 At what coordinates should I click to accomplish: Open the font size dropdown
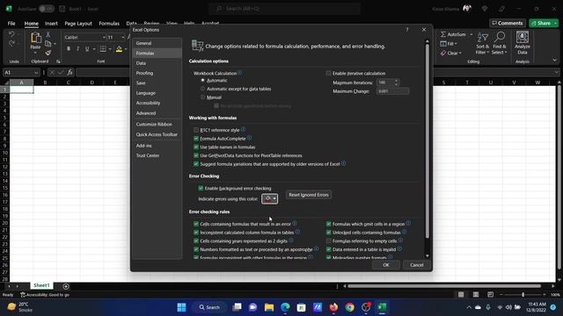pos(123,37)
